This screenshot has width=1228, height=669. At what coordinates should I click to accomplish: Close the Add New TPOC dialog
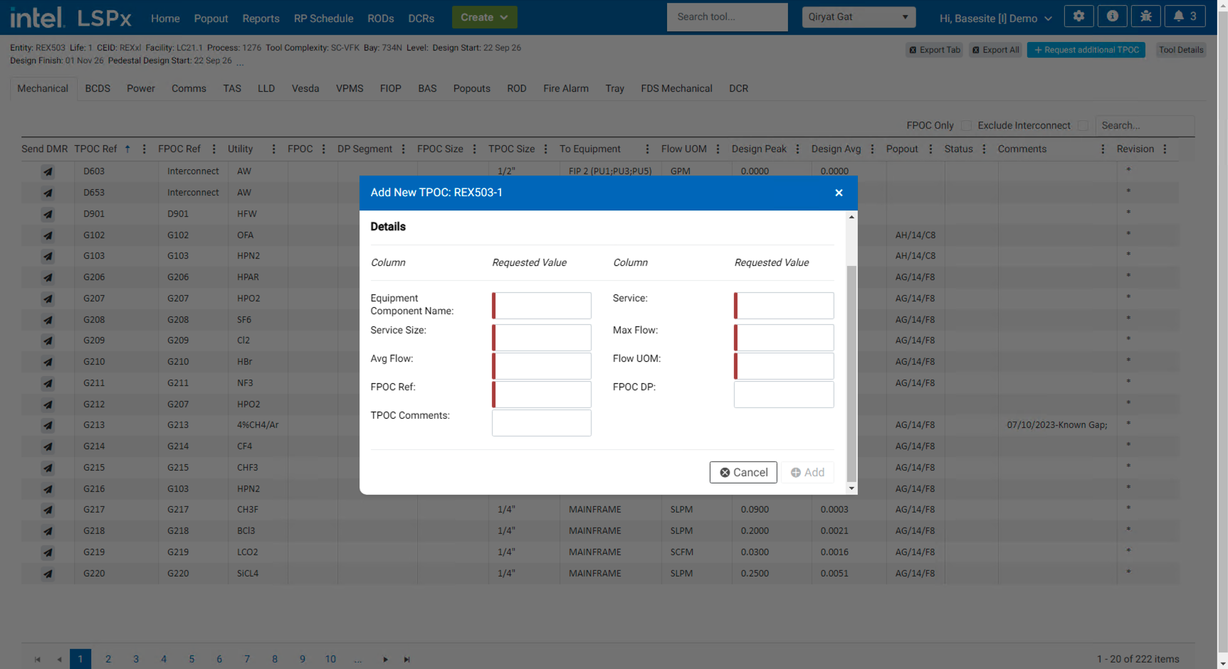839,193
